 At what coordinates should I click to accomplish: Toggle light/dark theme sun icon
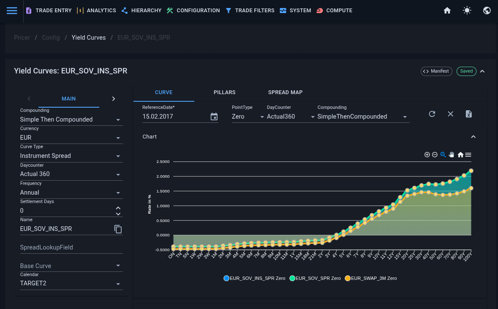[467, 11]
